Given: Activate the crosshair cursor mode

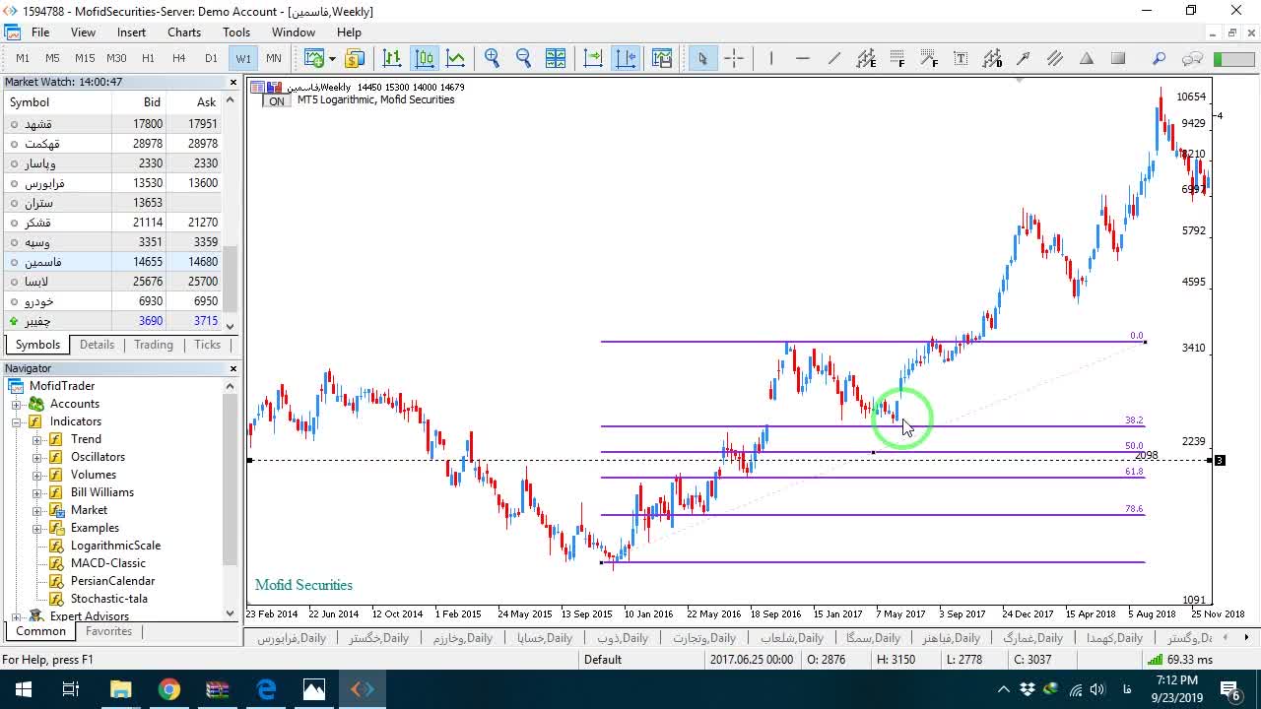Looking at the screenshot, I should (734, 58).
